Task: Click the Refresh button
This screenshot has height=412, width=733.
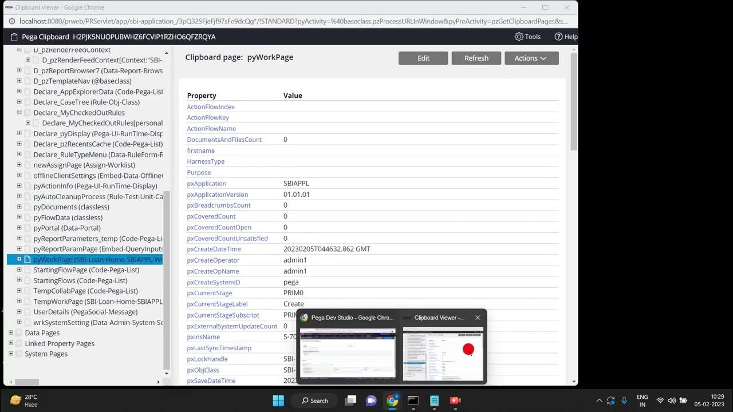Action: coord(476,58)
